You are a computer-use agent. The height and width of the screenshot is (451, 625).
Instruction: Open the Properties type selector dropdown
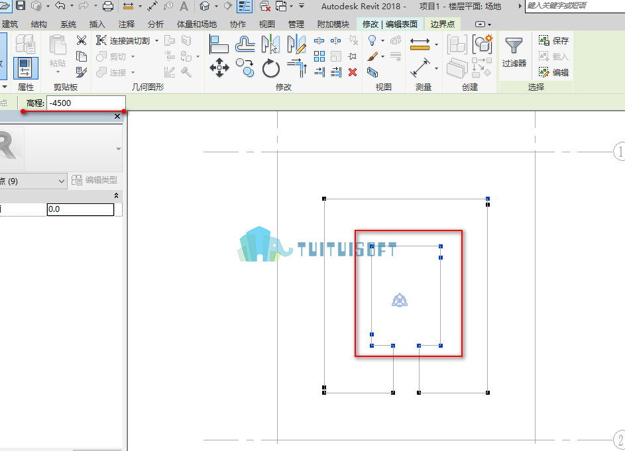119,149
